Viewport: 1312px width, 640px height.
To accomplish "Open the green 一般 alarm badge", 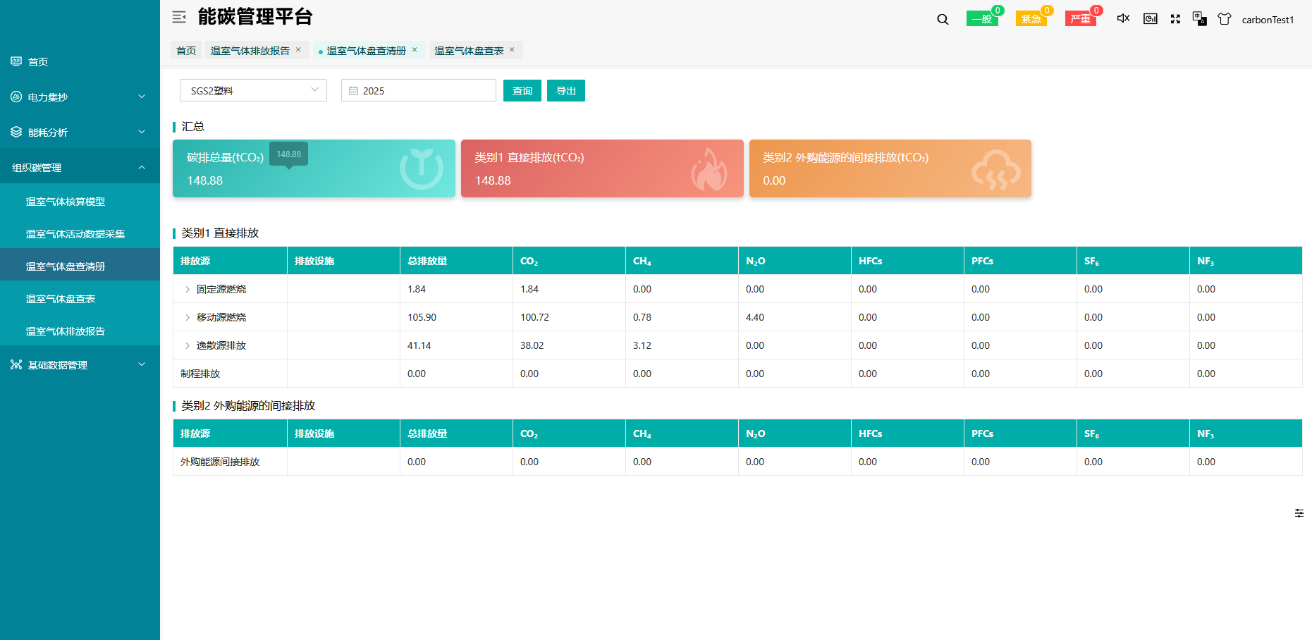I will (x=981, y=19).
